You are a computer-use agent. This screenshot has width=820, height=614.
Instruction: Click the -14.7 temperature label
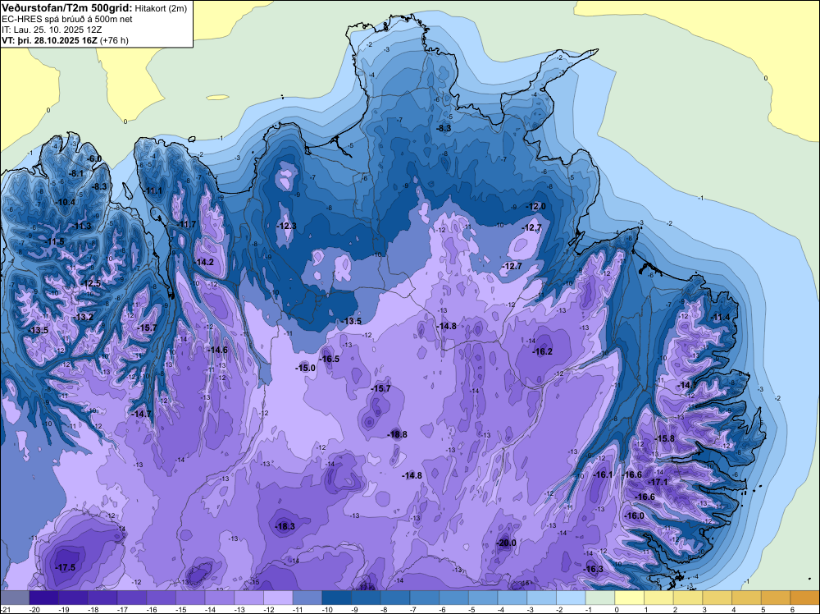141,414
